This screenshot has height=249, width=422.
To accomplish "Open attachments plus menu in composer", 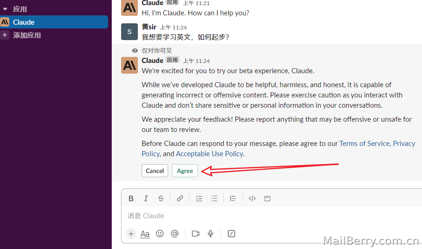I will pyautogui.click(x=131, y=234).
